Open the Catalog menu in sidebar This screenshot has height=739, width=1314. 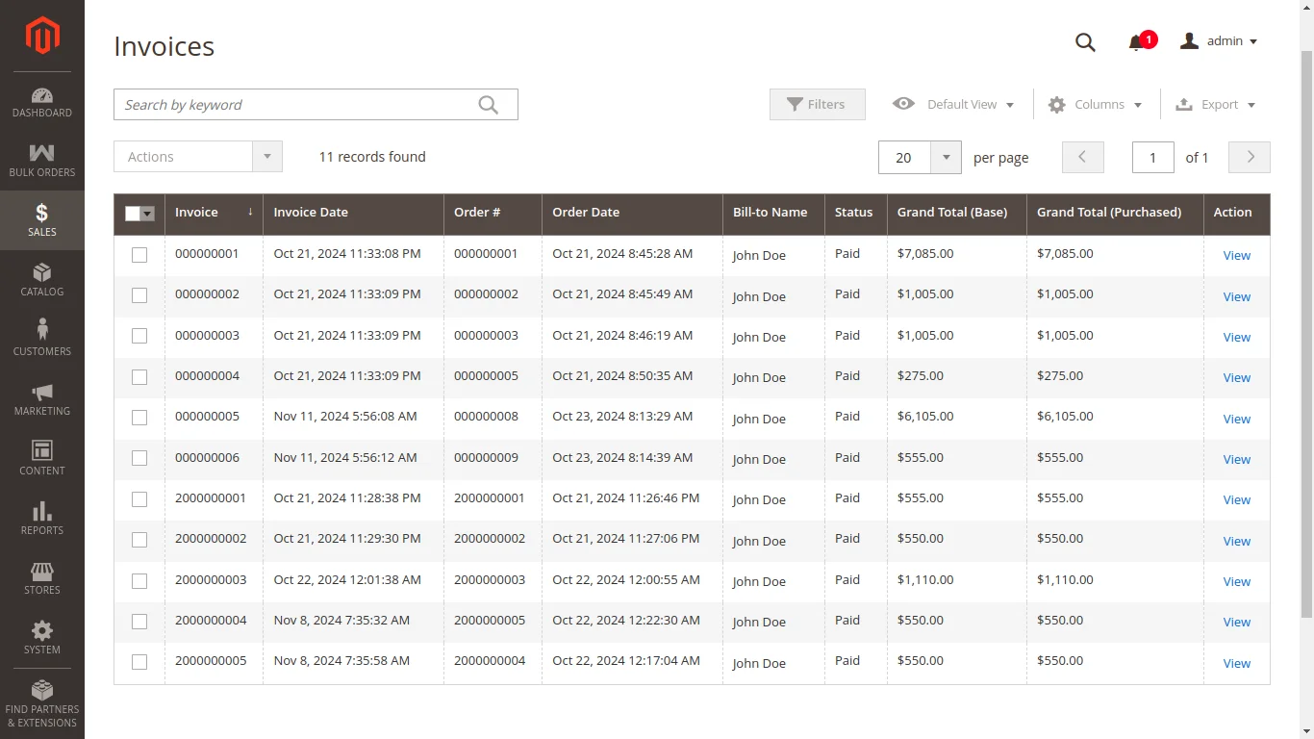41,280
